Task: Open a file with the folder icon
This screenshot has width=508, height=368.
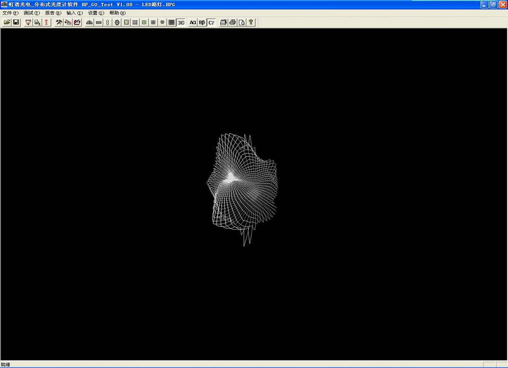Action: pos(7,23)
